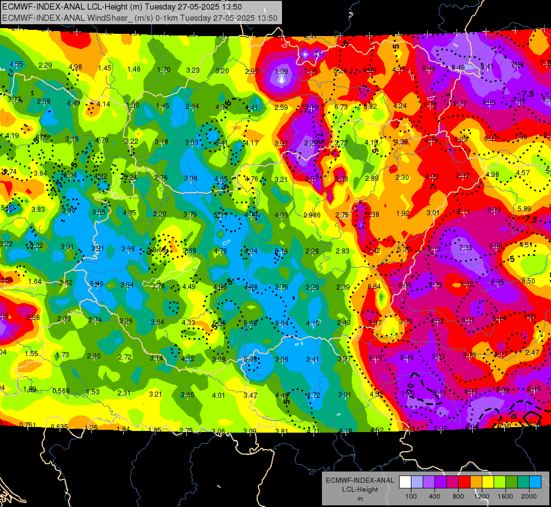The image size is (551, 507).
Task: Click the wind shear value 6.13
Action: (375, 358)
